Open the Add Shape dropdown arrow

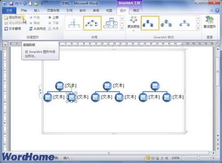click(23, 17)
